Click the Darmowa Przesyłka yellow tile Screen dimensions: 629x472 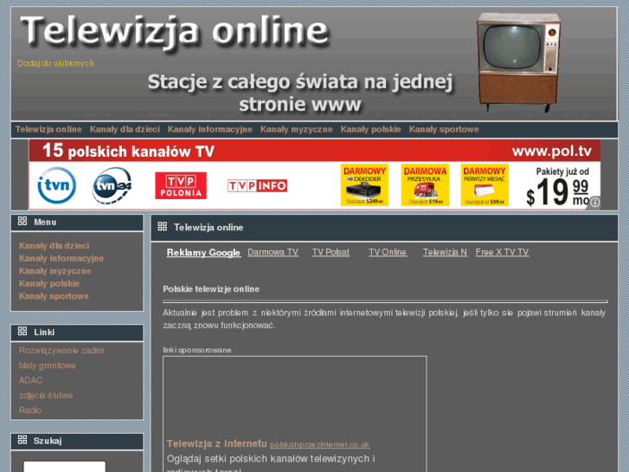[x=425, y=184]
